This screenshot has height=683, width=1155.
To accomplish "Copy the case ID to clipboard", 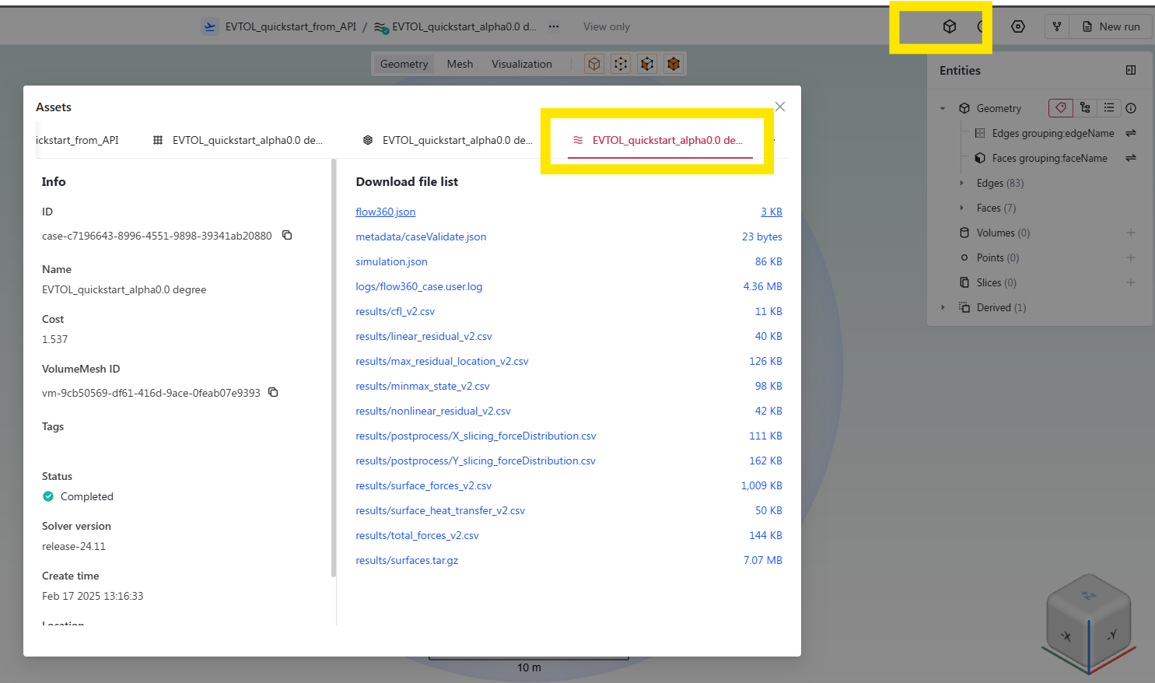I will (287, 235).
